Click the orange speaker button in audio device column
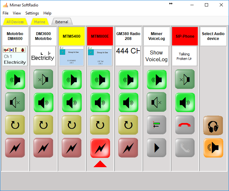229x191 pixels. [x=213, y=148]
